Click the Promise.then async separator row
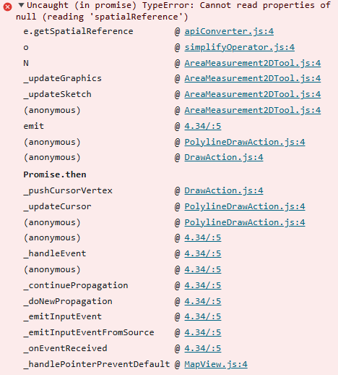The height and width of the screenshot is (375, 338). (x=55, y=174)
